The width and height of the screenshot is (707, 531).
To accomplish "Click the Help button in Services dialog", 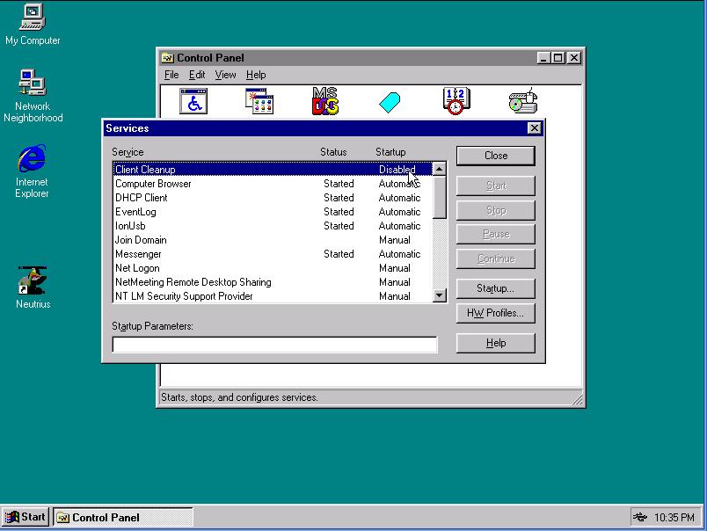I will click(496, 343).
